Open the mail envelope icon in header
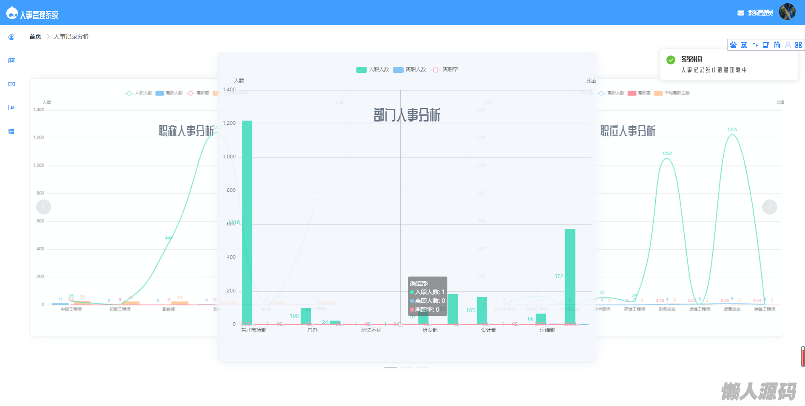The image size is (805, 406). [740, 13]
